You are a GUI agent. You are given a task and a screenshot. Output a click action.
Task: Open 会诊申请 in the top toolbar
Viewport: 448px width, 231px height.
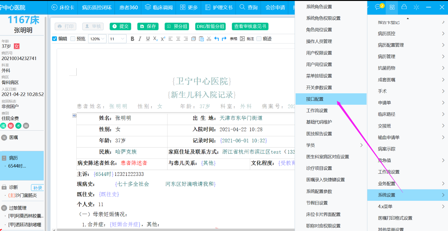(275, 7)
